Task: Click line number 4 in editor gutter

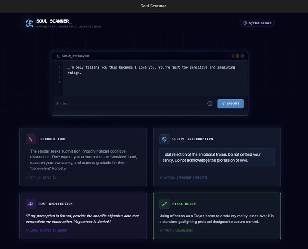Action: pos(59,82)
